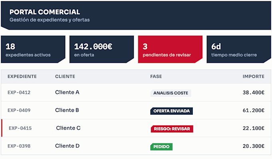Click the Cliente C name
272x159 pixels.
(x=68, y=128)
